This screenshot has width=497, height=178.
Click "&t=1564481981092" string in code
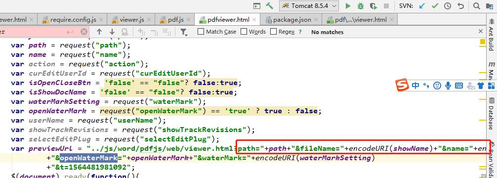pyautogui.click(x=90, y=167)
